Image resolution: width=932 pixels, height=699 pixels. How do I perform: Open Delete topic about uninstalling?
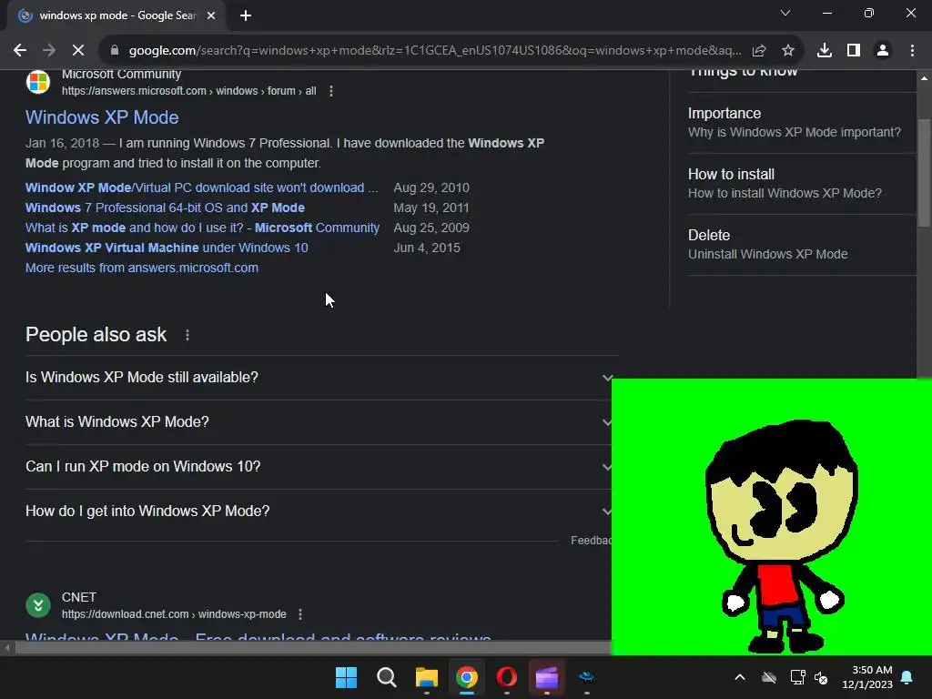pos(801,244)
